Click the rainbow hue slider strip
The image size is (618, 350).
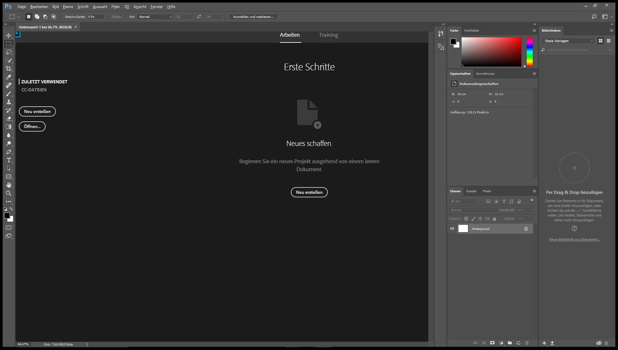click(x=530, y=52)
